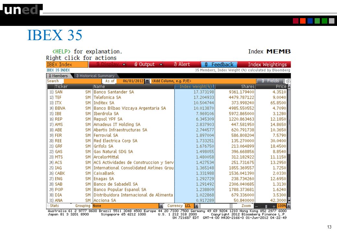Image resolution: width=337 pixels, height=233 pixels.
Task: Click Red Electrica Corp SA
Action: (115, 141)
